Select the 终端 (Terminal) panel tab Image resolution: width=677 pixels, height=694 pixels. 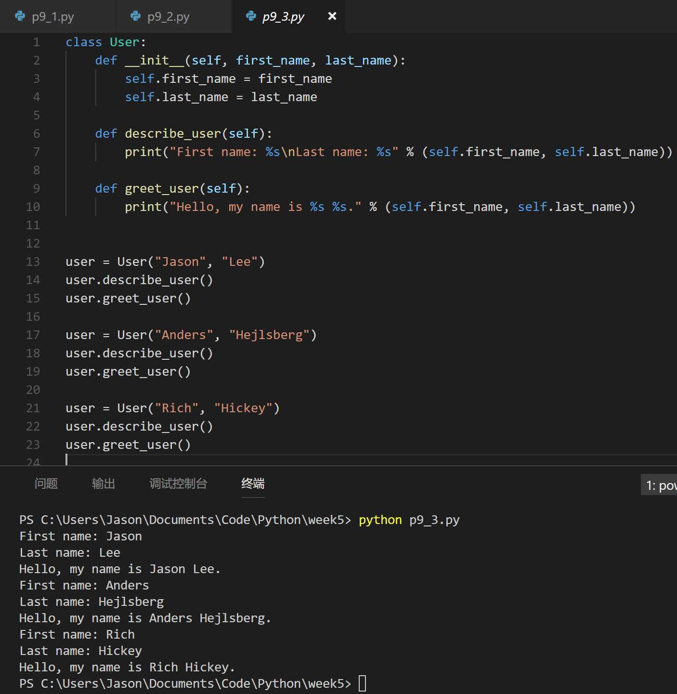pyautogui.click(x=253, y=484)
